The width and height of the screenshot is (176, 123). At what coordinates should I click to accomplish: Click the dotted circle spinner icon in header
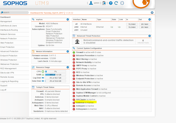tap(122, 3)
